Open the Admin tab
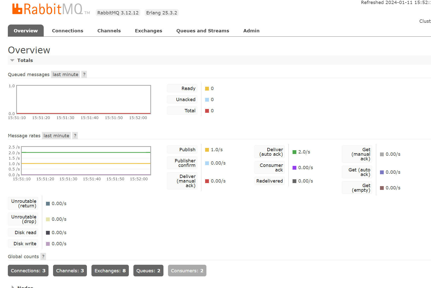The width and height of the screenshot is (431, 288). coord(251,31)
